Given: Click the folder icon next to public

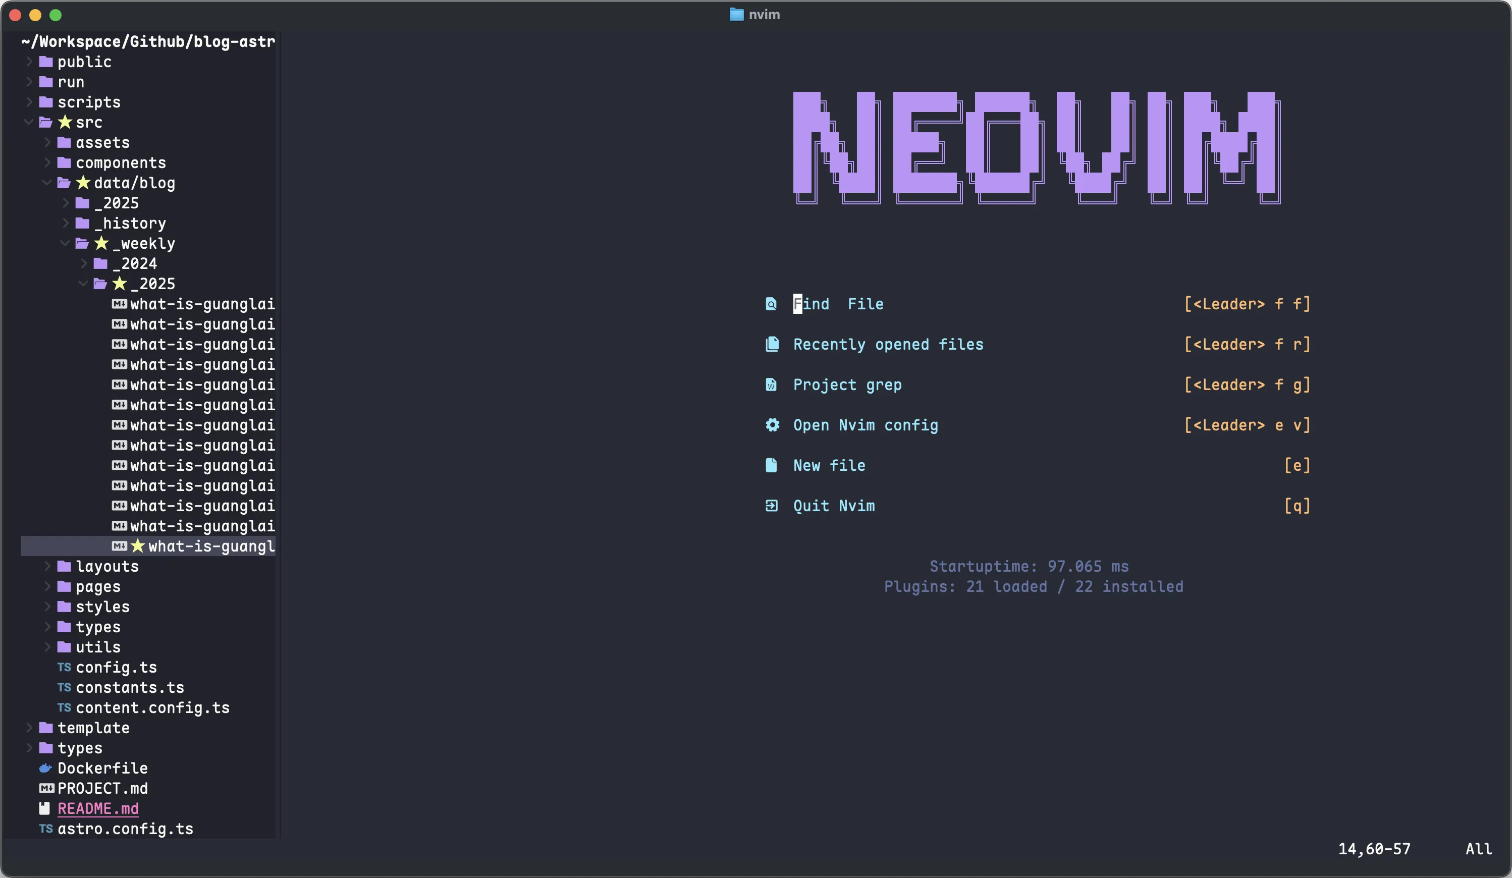Looking at the screenshot, I should [x=45, y=62].
